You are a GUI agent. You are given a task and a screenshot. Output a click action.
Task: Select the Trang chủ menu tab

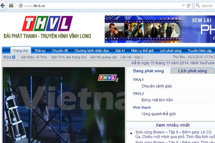tap(20, 51)
